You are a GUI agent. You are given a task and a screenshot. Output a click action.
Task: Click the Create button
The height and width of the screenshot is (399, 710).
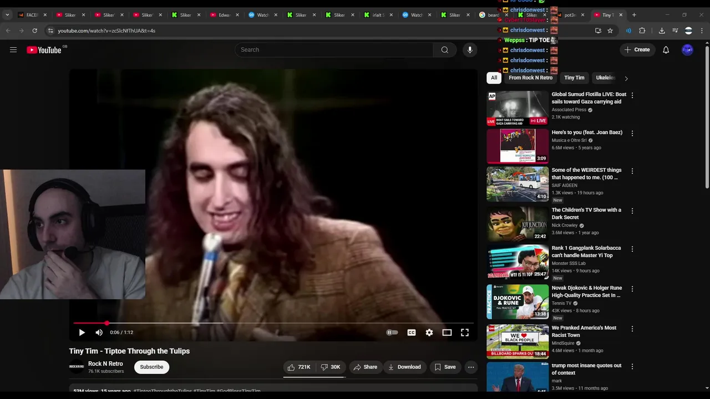coord(637,50)
